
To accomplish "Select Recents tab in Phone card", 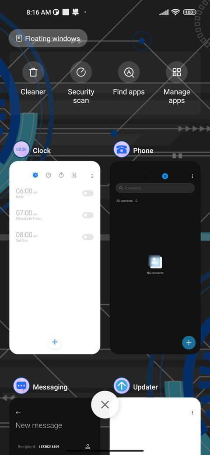I will [x=145, y=176].
